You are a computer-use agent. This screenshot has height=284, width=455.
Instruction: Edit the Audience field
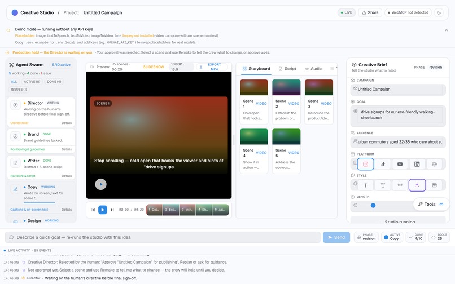(x=398, y=142)
